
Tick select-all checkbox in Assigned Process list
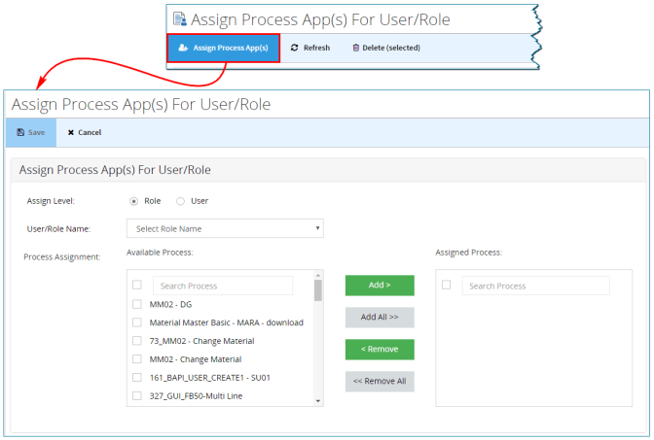click(447, 285)
